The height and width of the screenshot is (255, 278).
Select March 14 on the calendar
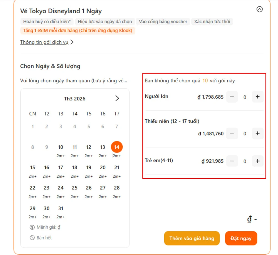click(x=117, y=147)
